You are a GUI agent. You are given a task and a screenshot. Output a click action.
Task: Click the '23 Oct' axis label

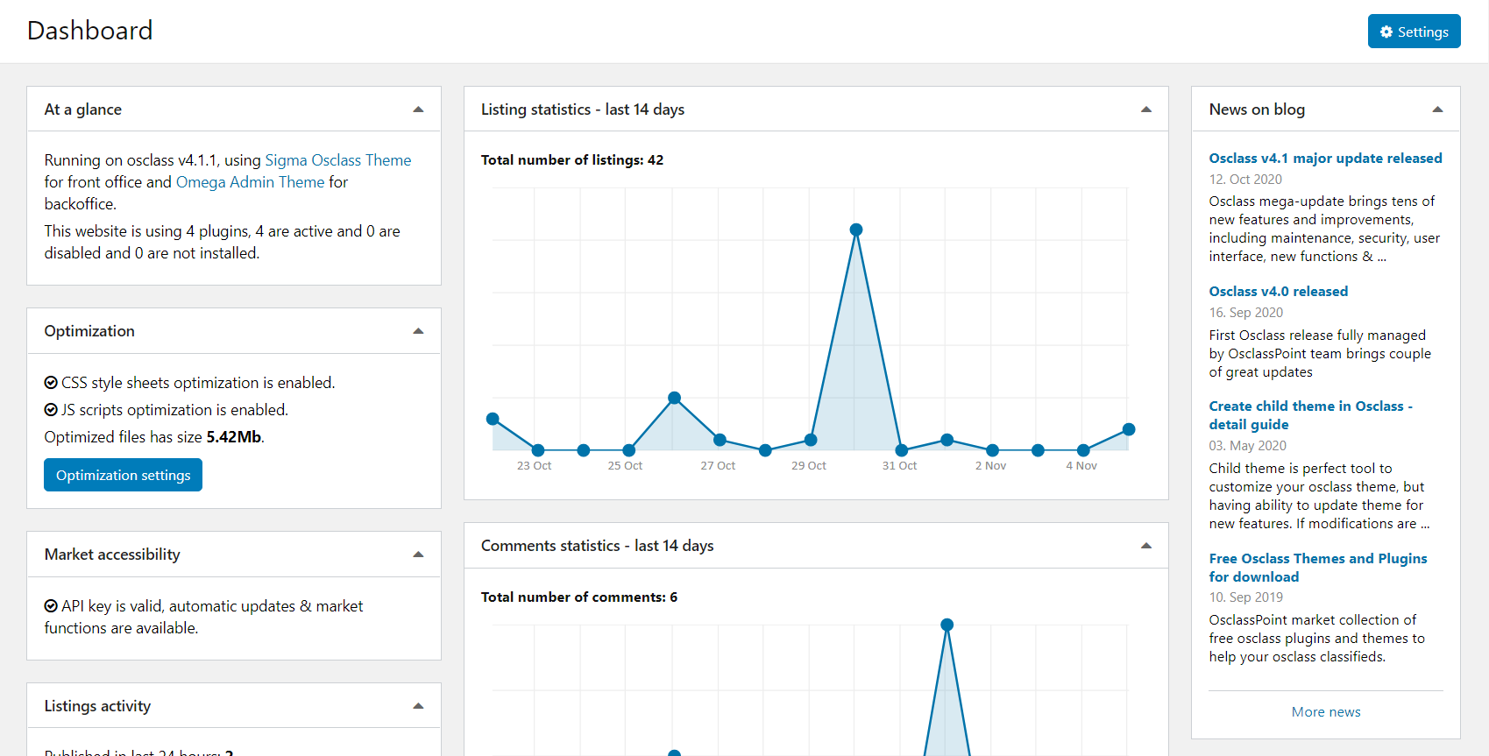534,466
